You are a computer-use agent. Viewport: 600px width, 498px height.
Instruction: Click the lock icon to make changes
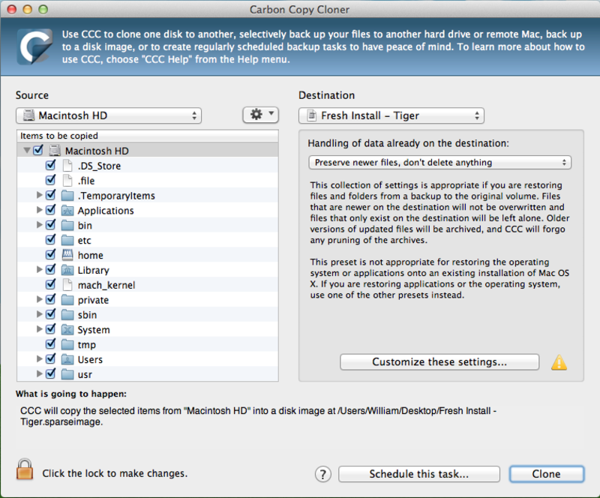point(25,469)
